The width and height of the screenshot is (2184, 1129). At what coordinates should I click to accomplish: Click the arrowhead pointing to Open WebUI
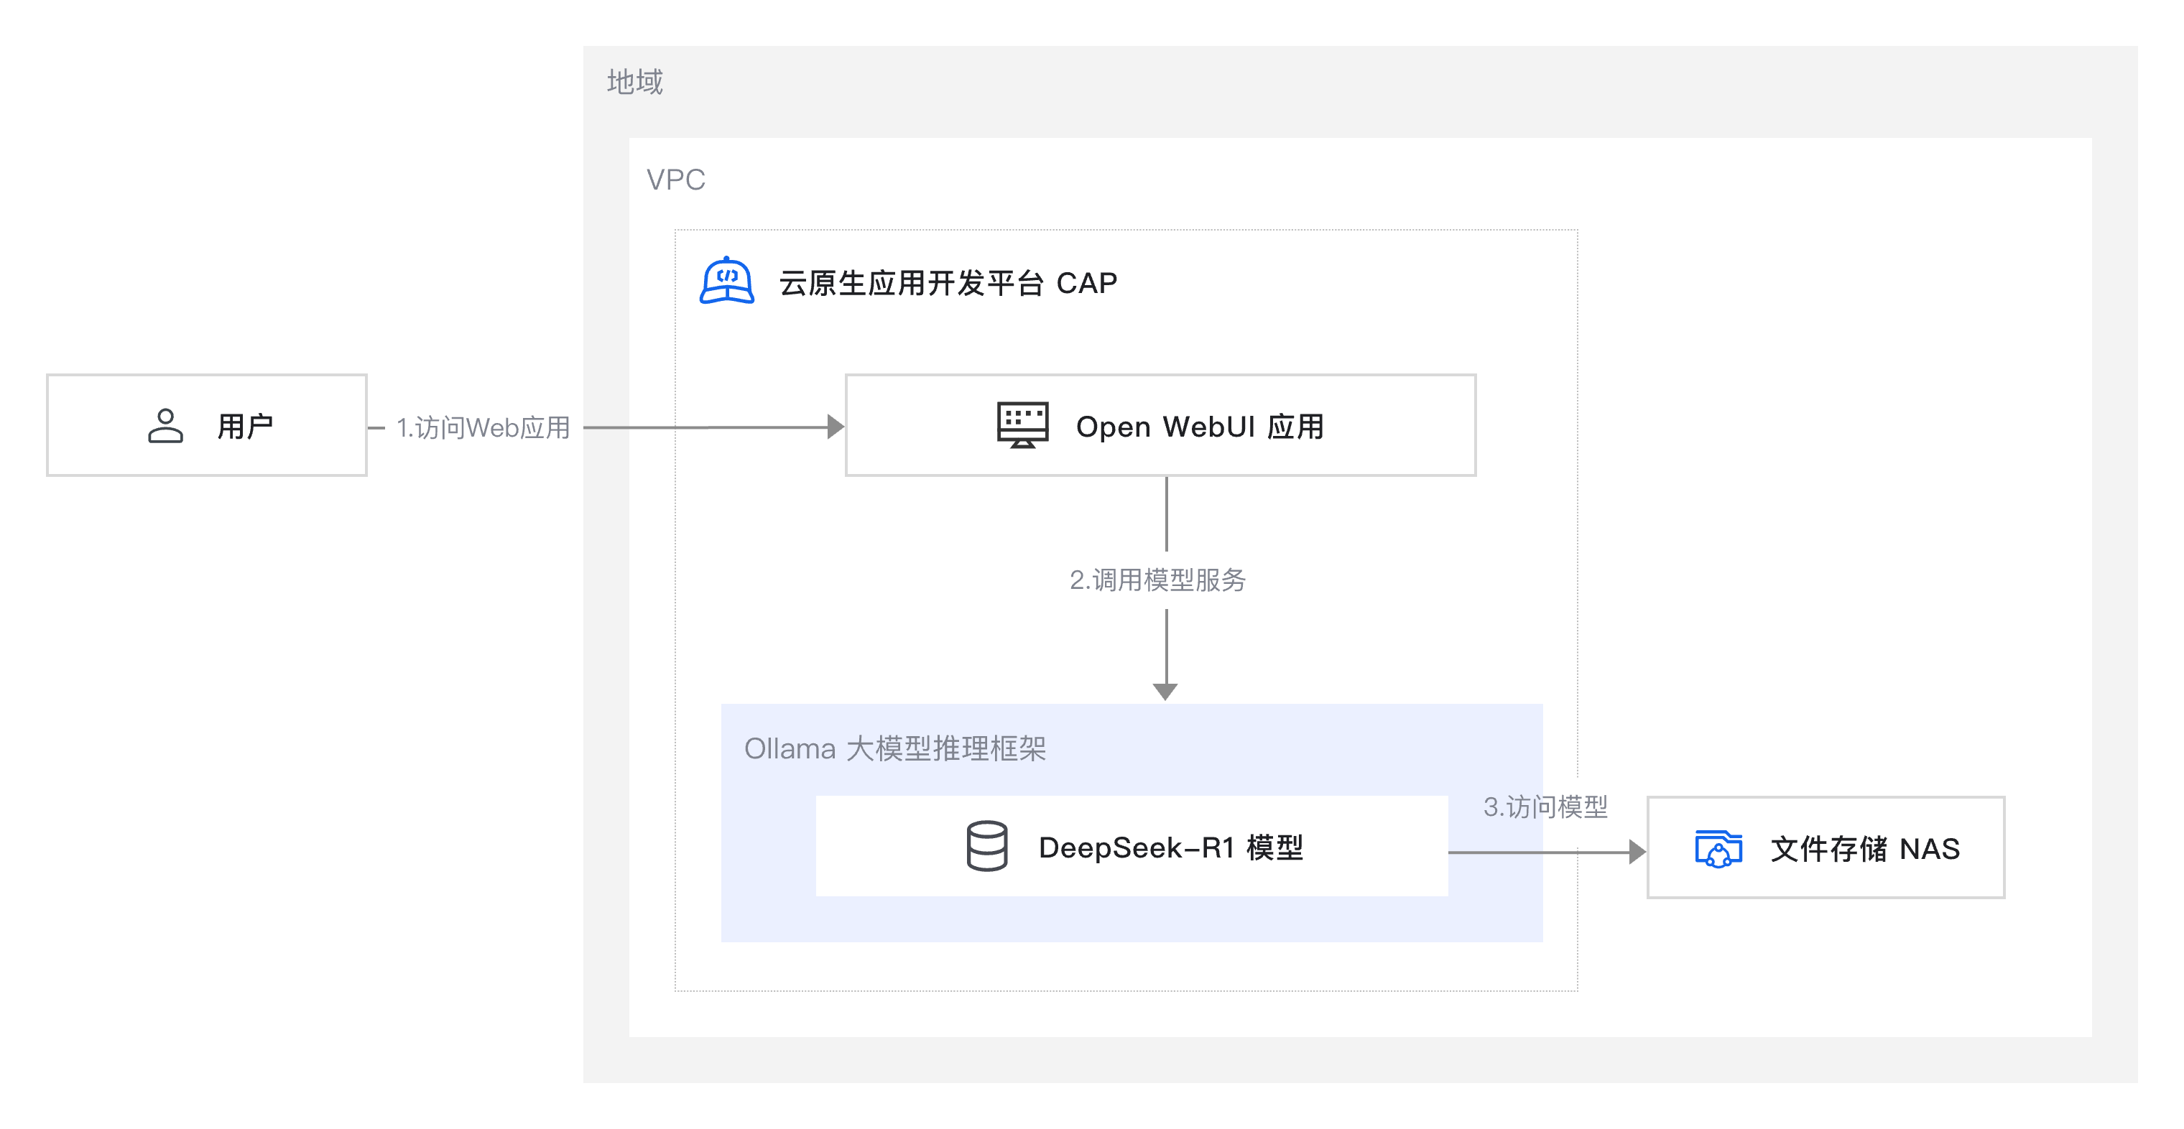click(x=835, y=427)
